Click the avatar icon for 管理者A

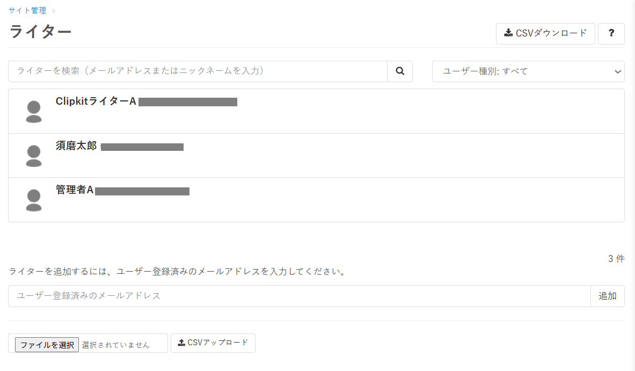[34, 200]
